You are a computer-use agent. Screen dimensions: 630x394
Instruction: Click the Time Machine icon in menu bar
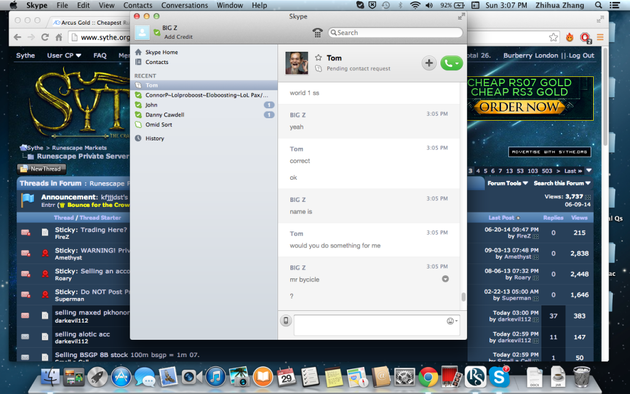[386, 5]
